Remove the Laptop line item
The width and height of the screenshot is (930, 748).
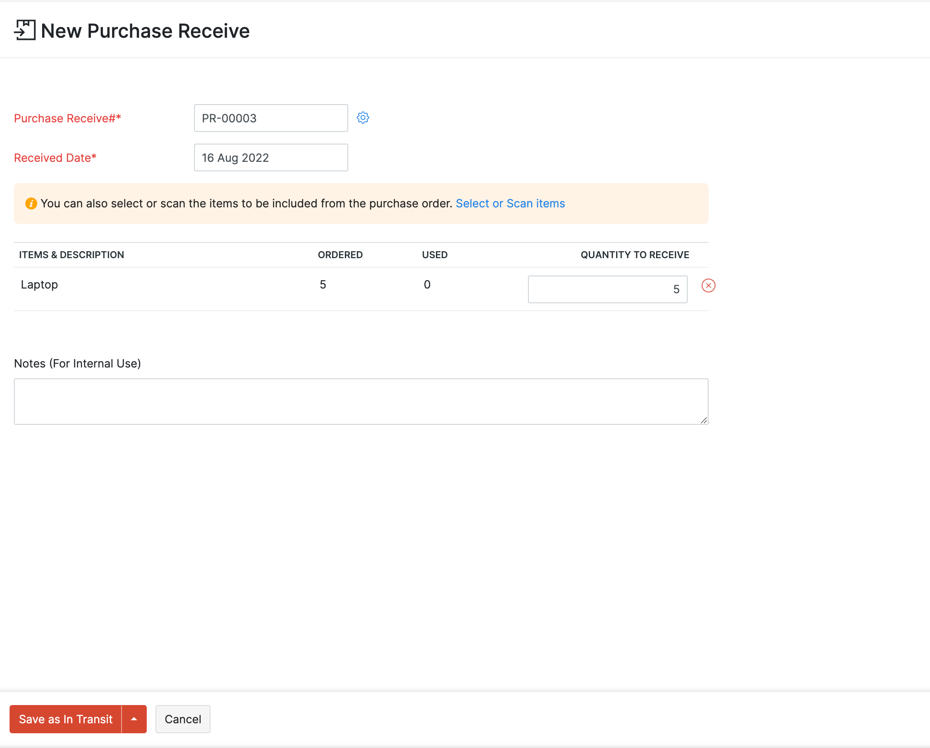(x=708, y=285)
